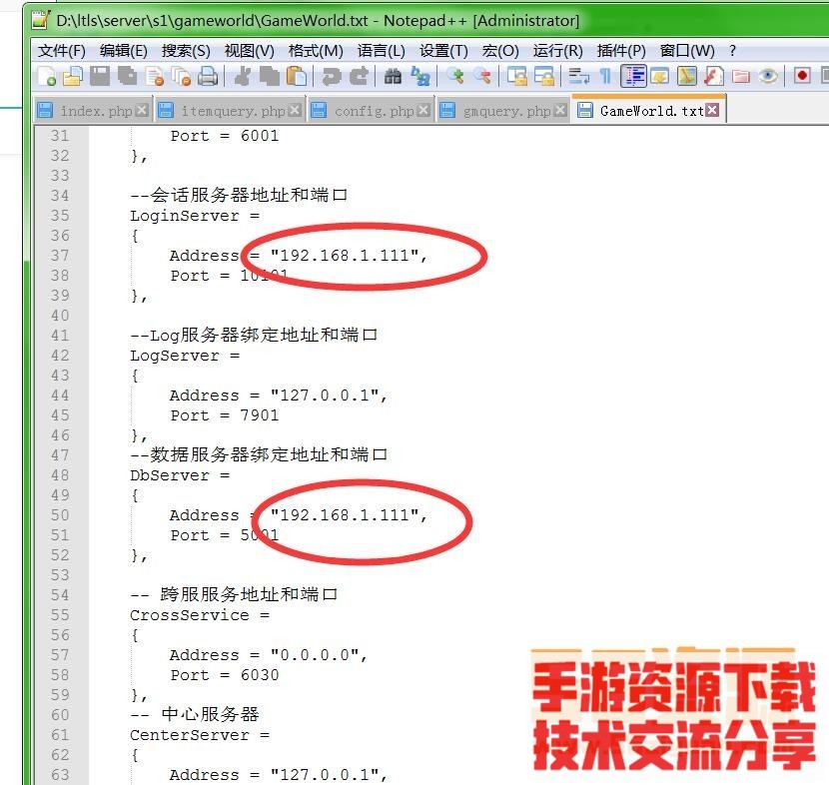Viewport: 829px width, 785px height.
Task: Click the Zoom In magnifier icon
Action: coord(455,76)
